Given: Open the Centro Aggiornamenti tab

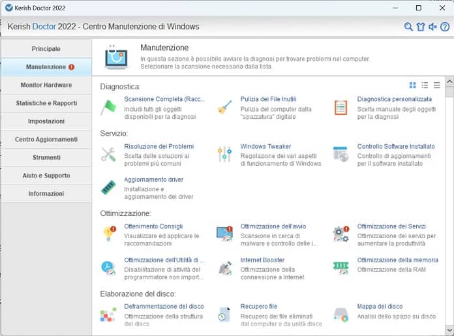Looking at the screenshot, I should click(46, 139).
